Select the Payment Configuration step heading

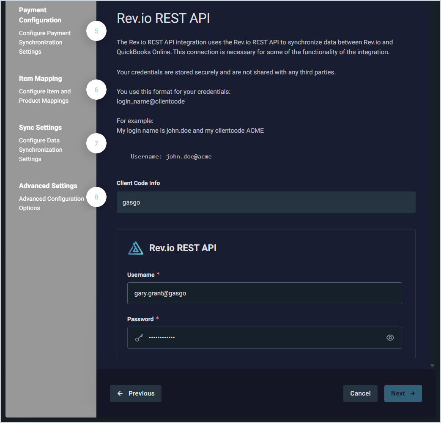tap(40, 15)
